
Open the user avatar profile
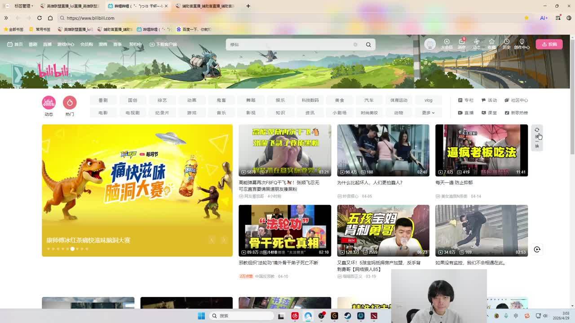[430, 44]
